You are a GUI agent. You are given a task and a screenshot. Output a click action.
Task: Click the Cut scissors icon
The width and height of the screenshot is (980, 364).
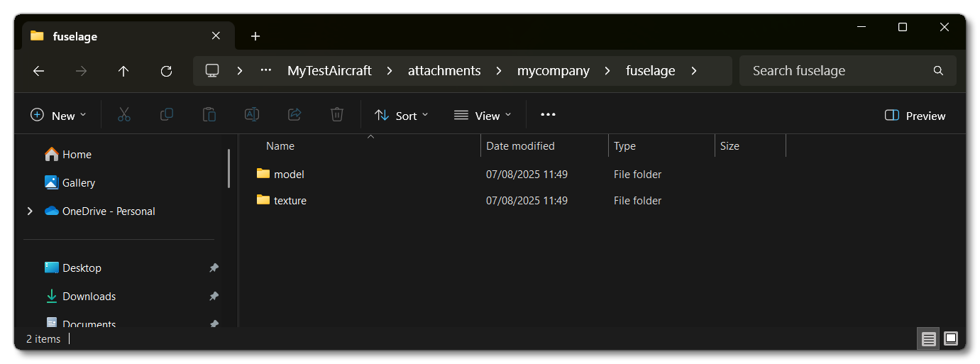[x=124, y=115]
